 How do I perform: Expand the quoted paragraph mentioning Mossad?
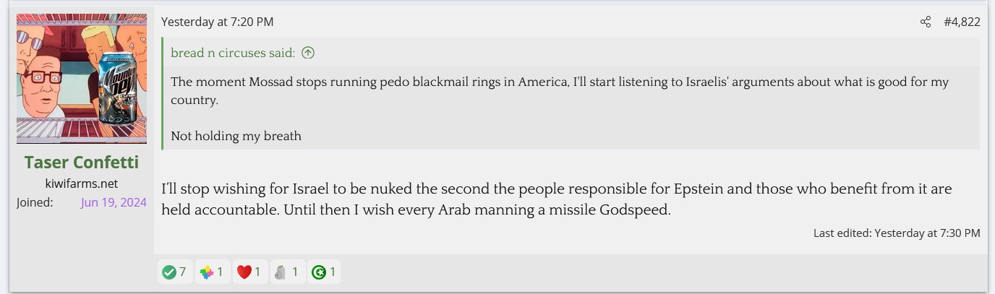click(x=559, y=90)
